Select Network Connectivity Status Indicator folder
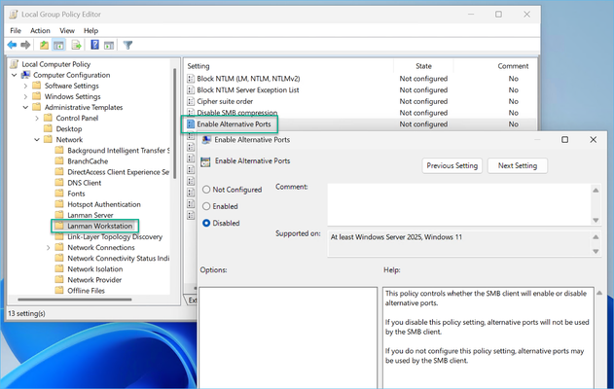 tap(119, 259)
